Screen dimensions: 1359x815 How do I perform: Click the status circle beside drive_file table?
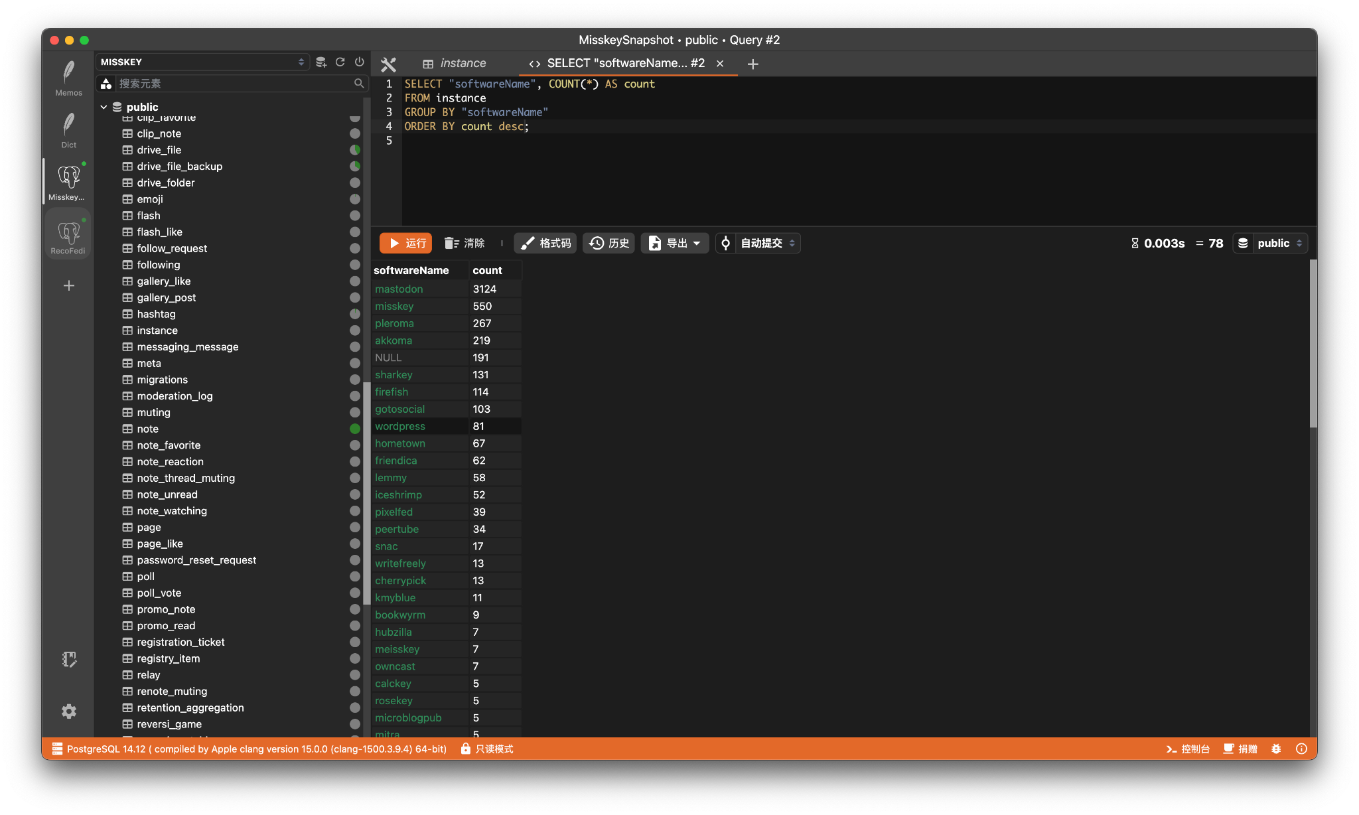coord(355,150)
